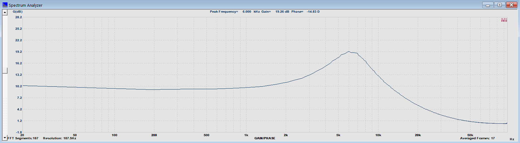Click the GAIN/PHASE axis label

pyautogui.click(x=265, y=138)
